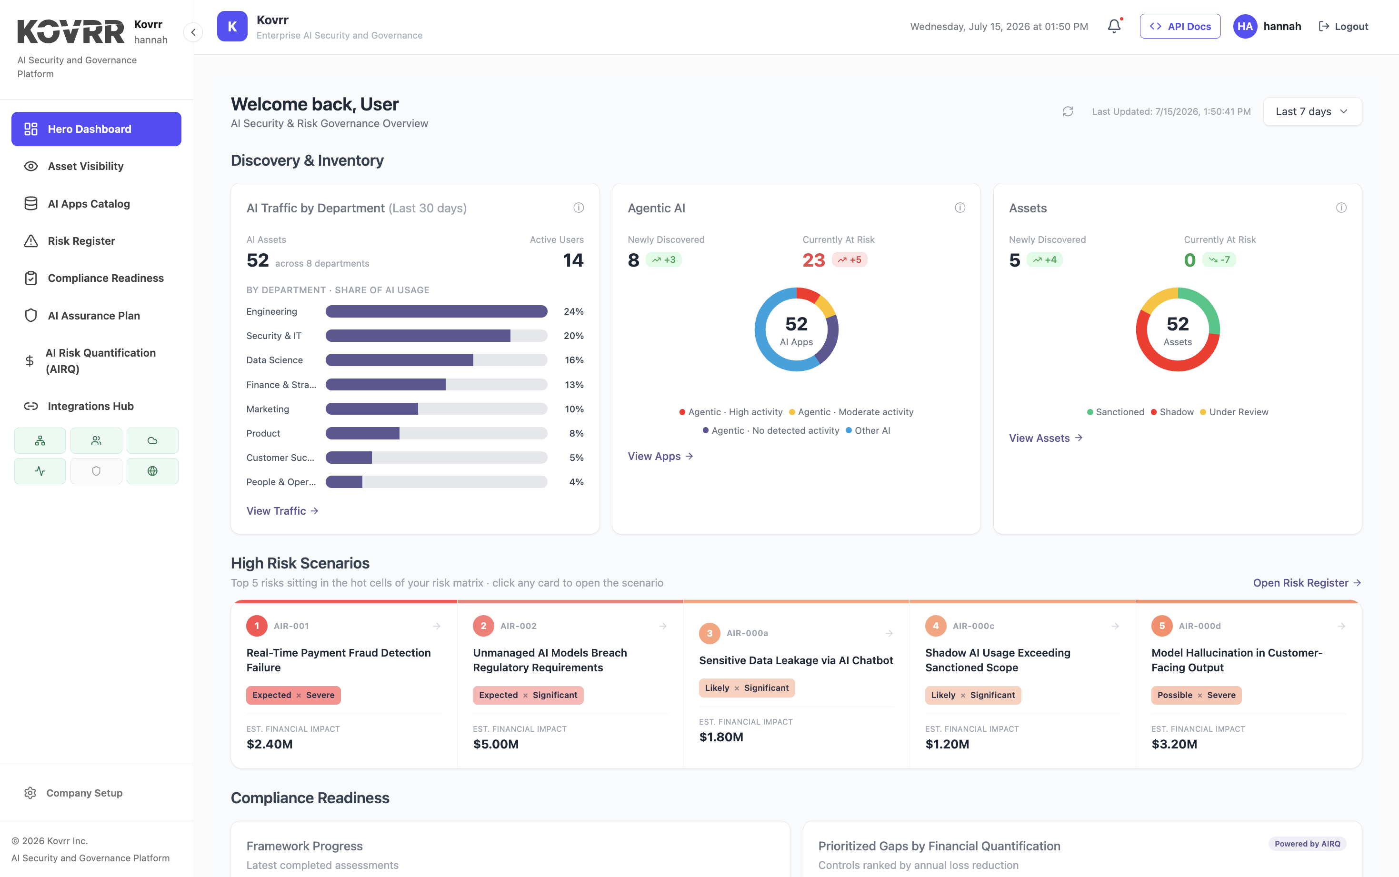1399x877 pixels.
Task: Open the Last 7 days range dropdown
Action: (1312, 111)
